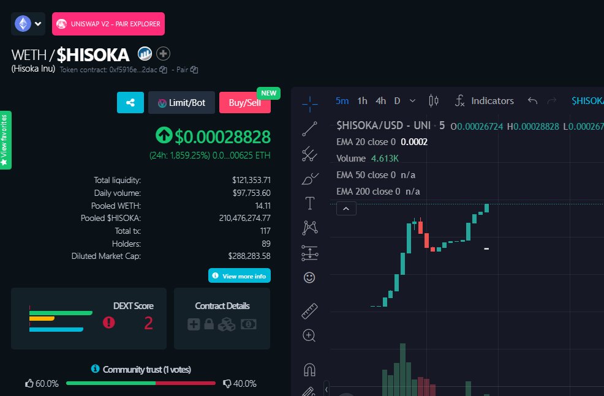
Task: Select the ruler measure tool
Action: click(310, 312)
